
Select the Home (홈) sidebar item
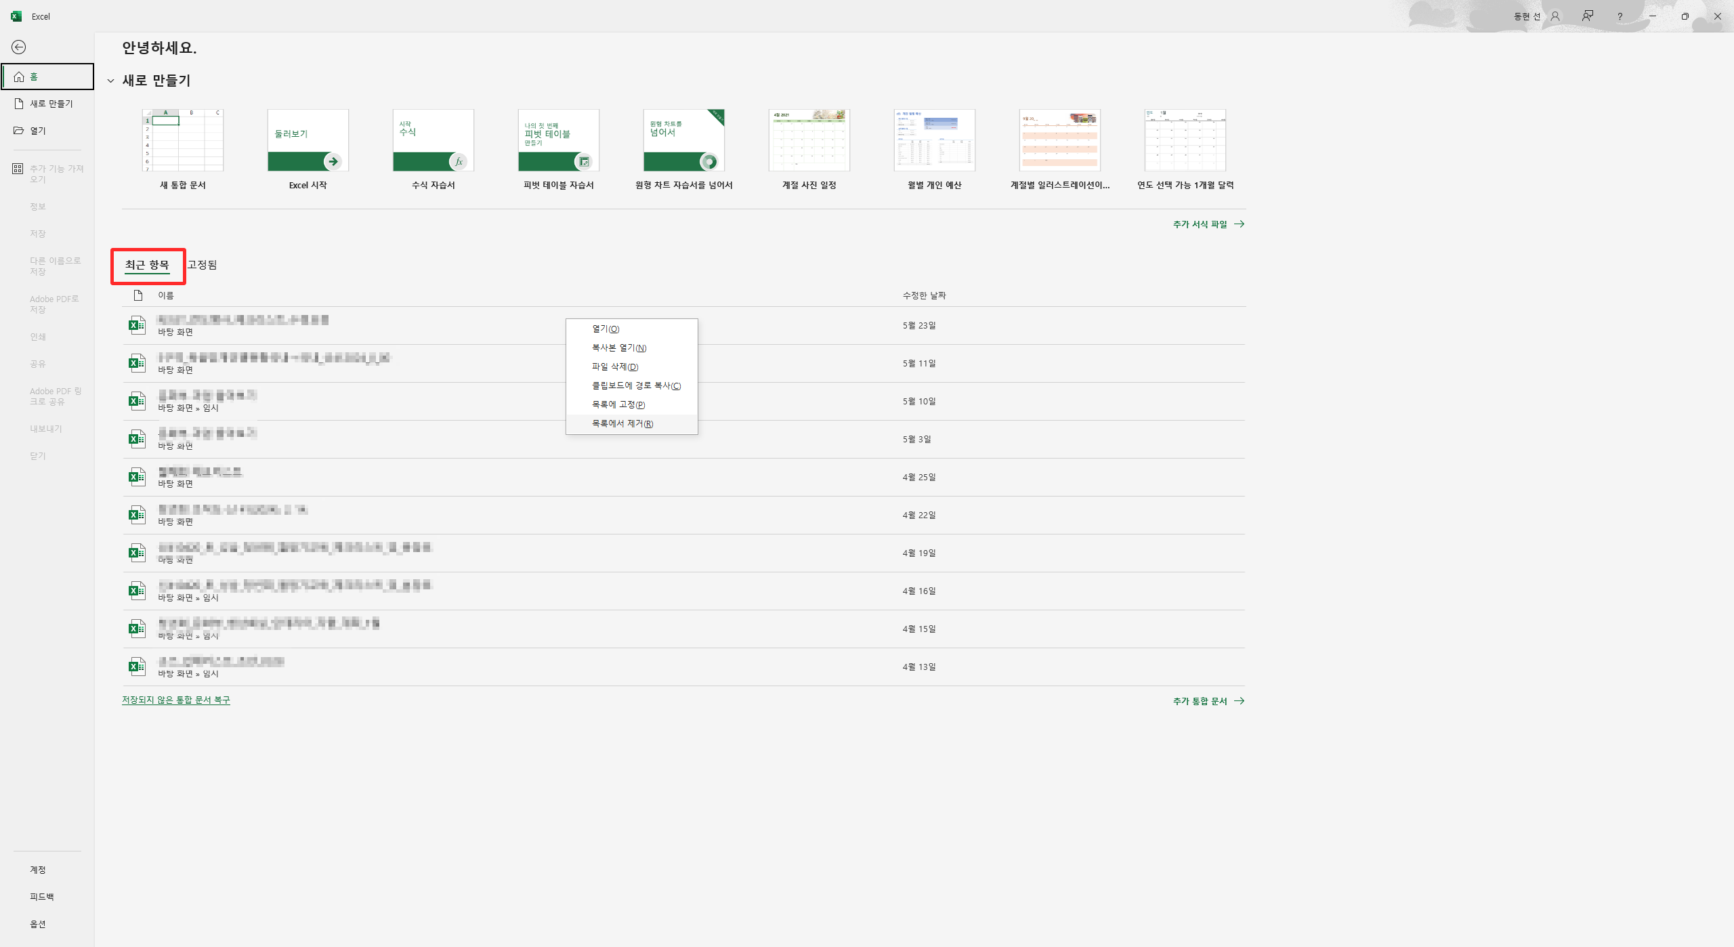[47, 77]
